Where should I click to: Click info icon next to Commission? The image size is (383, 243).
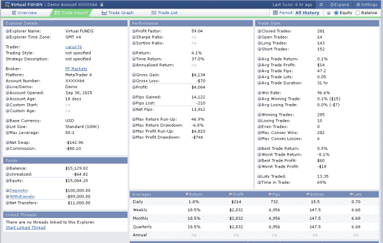[x=7, y=148]
